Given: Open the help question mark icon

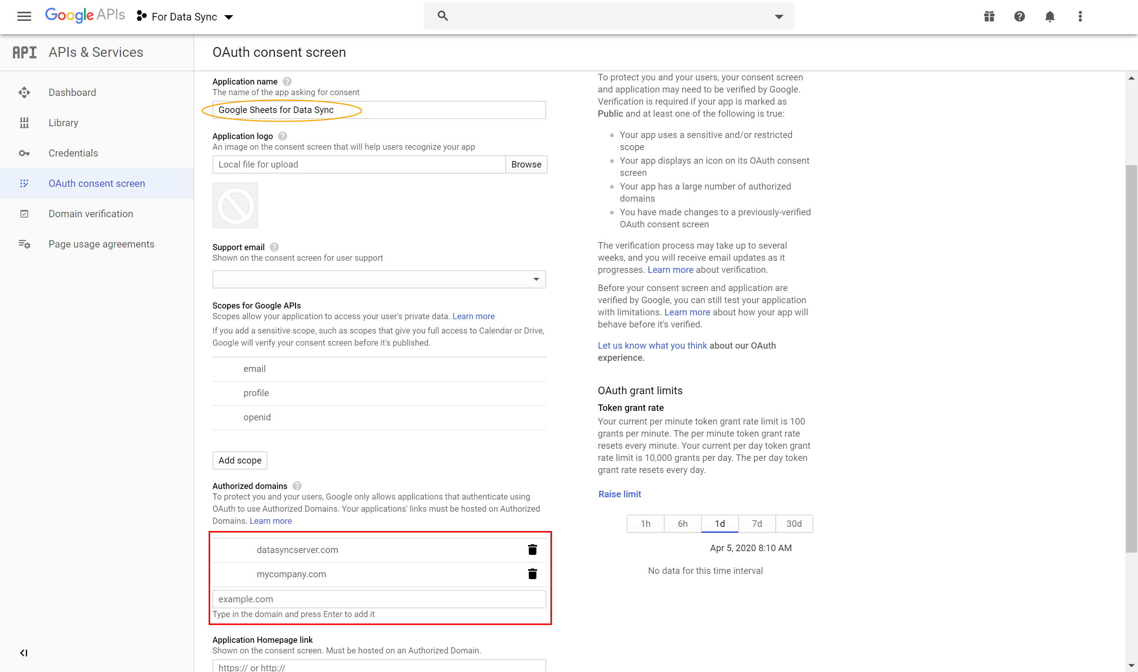Looking at the screenshot, I should 1019,17.
